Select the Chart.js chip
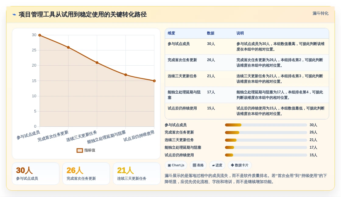This screenshot has height=197, width=341. click(176, 165)
